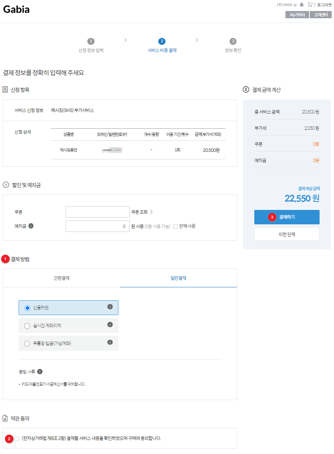Click the step 2 circle 서비스 비용 결제
334x454 pixels.
(x=162, y=41)
